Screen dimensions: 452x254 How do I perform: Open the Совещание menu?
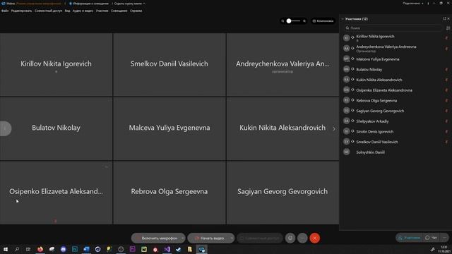119,11
